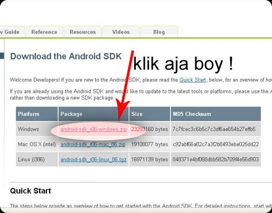Download android-sdk_r06-windows.zip package
Image resolution: width=272 pixels, height=213 pixels.
tap(93, 129)
